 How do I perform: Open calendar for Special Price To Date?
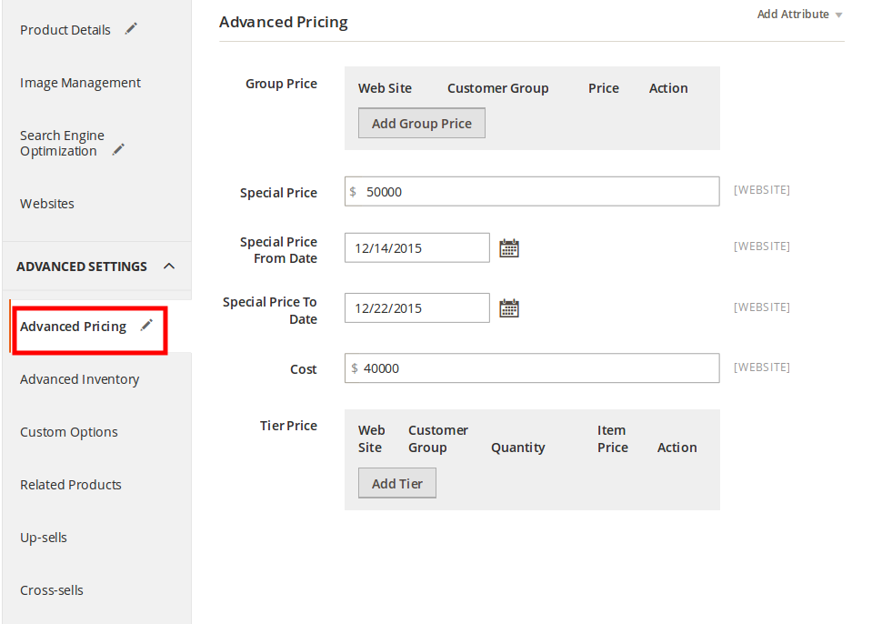point(509,308)
